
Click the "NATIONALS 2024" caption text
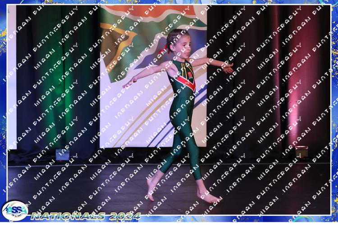[86, 216]
